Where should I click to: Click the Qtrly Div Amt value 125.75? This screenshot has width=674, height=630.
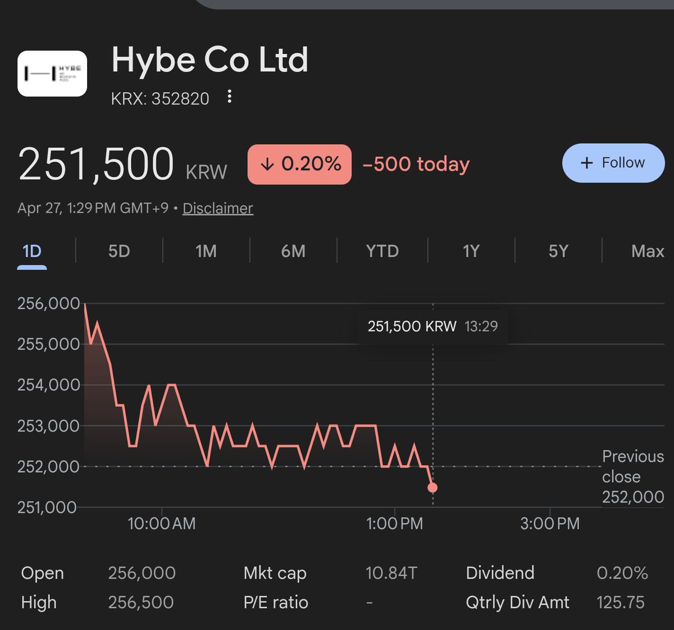click(621, 602)
